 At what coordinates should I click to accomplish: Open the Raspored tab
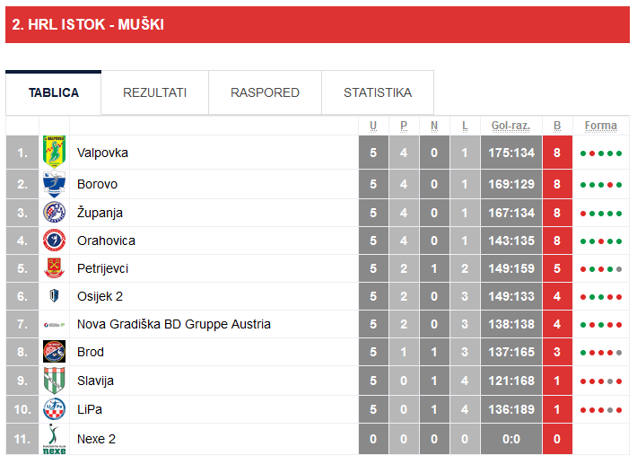click(265, 92)
